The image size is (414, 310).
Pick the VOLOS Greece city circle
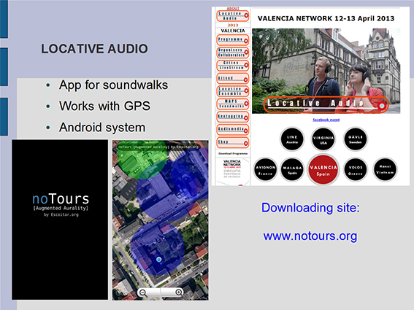coord(356,170)
